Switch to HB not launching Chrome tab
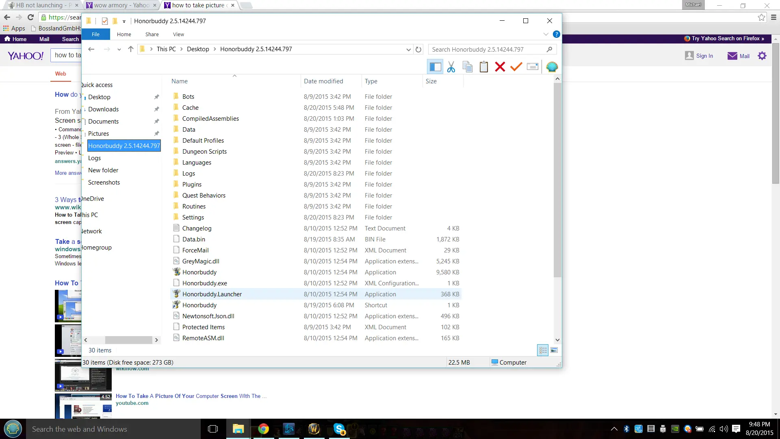The width and height of the screenshot is (780, 439). coord(43,5)
